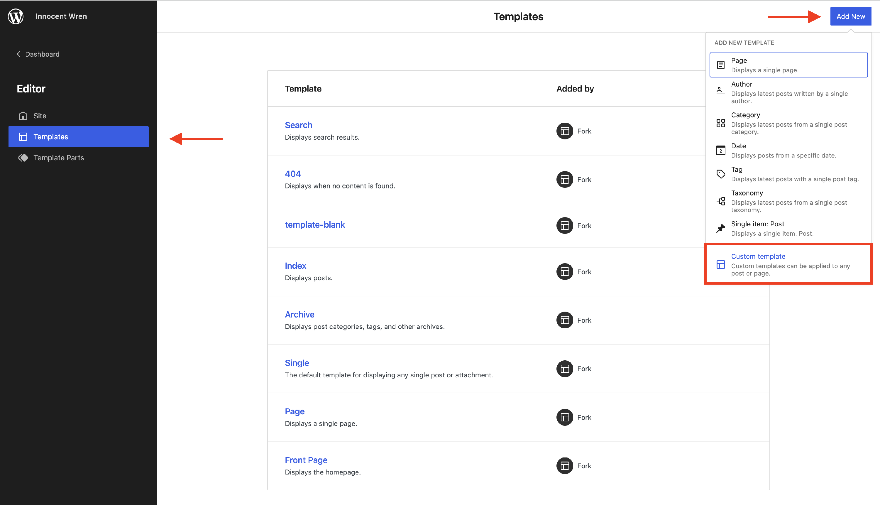The height and width of the screenshot is (505, 880).
Task: Open the Search template link
Action: 298,125
